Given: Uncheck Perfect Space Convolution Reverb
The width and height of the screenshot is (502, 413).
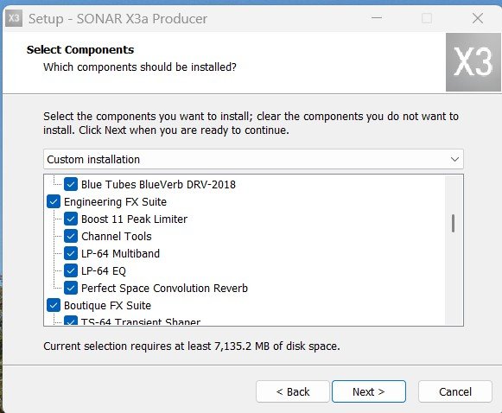Looking at the screenshot, I should 71,288.
